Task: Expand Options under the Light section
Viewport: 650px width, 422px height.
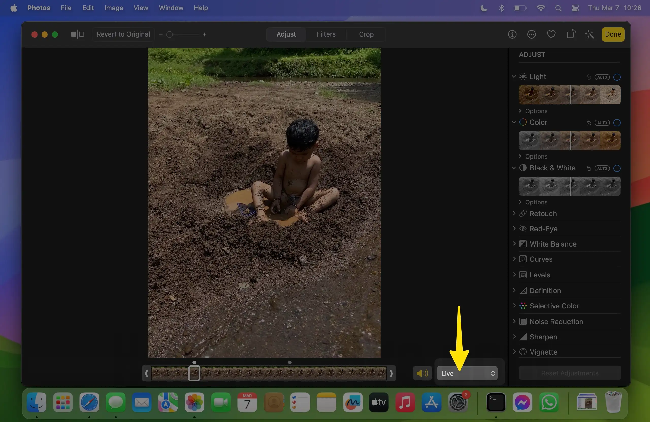Action: (536, 111)
